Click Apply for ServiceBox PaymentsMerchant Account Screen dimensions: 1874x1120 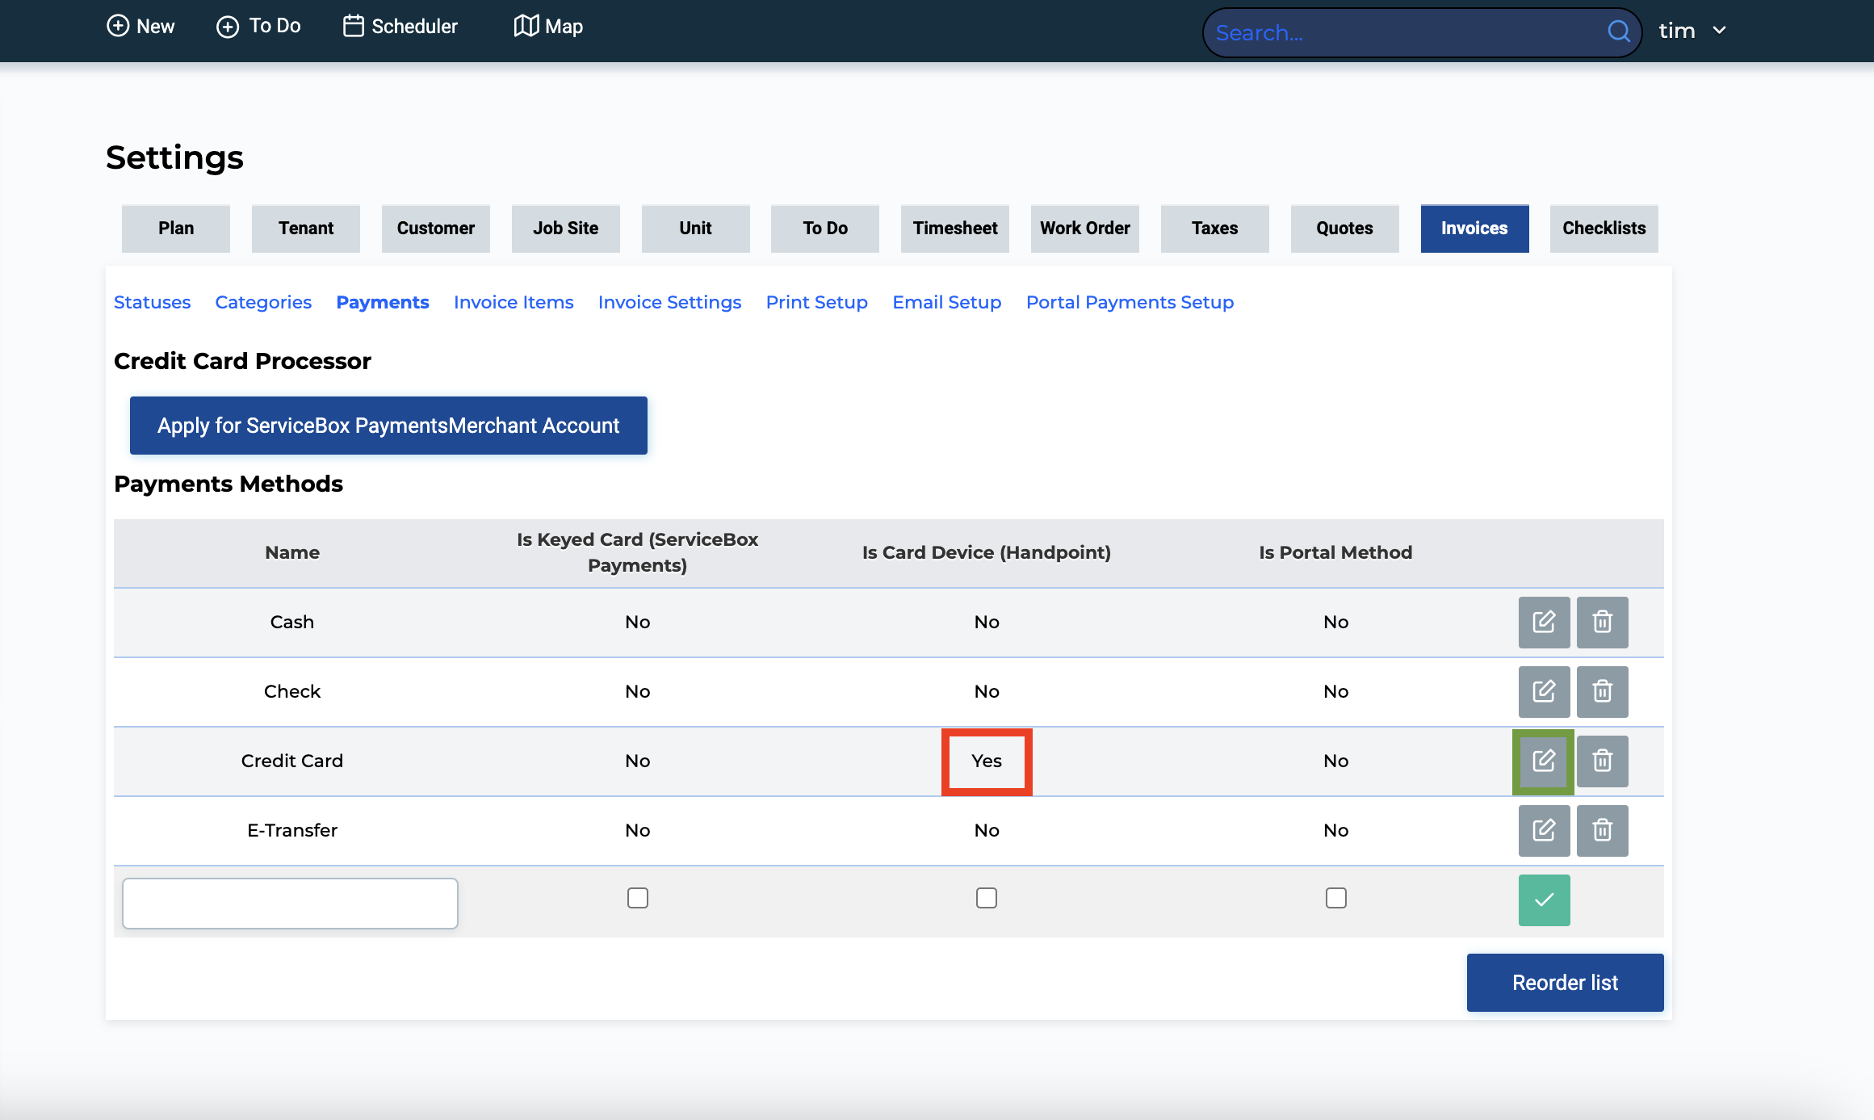(388, 426)
